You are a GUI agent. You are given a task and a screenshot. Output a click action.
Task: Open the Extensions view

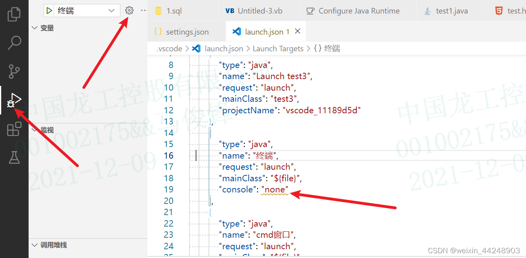(x=14, y=129)
